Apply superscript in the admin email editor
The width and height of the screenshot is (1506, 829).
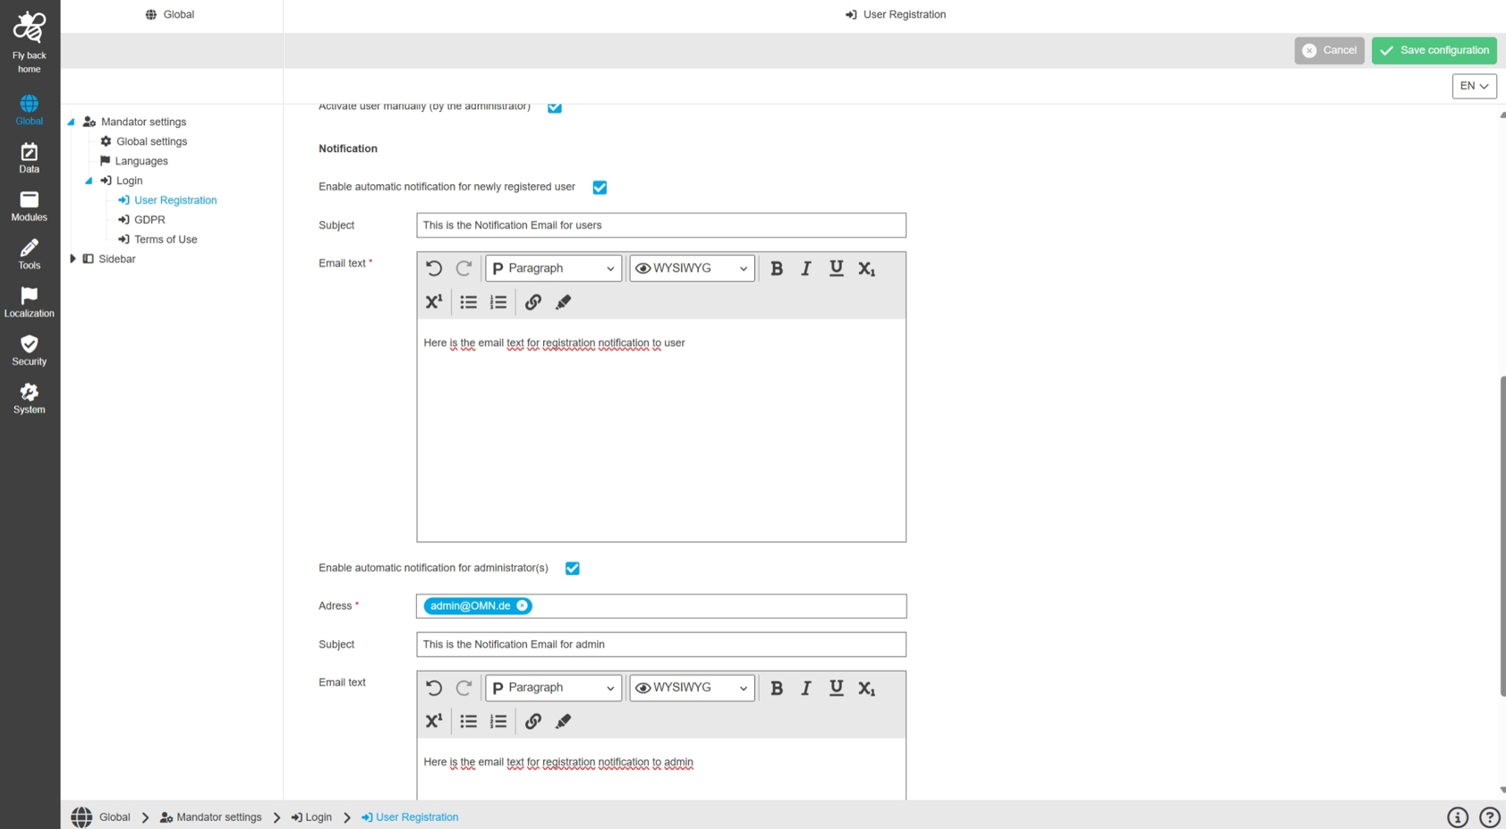coord(434,722)
